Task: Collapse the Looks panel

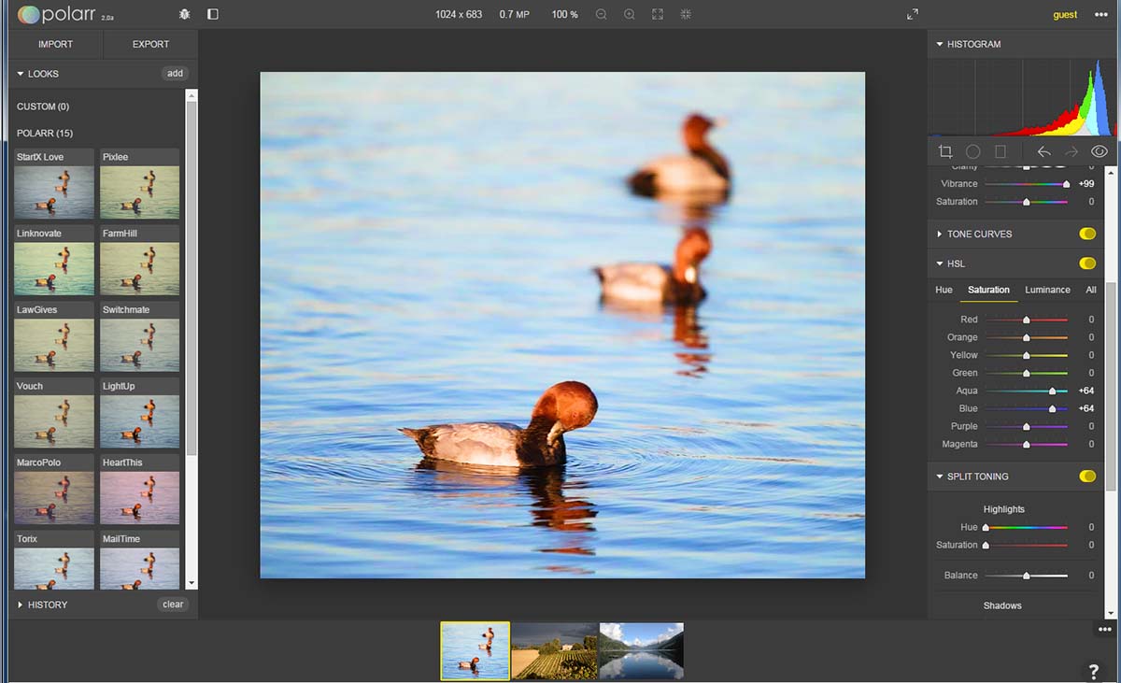Action: coord(43,74)
